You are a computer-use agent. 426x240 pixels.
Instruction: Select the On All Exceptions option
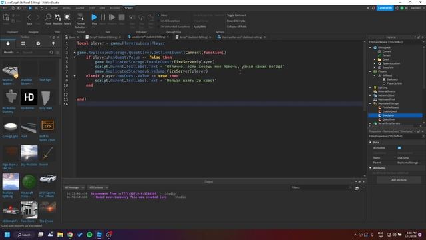tap(168, 21)
